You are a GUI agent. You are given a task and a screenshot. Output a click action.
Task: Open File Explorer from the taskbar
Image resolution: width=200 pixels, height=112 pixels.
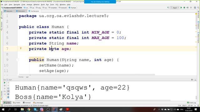22,109
